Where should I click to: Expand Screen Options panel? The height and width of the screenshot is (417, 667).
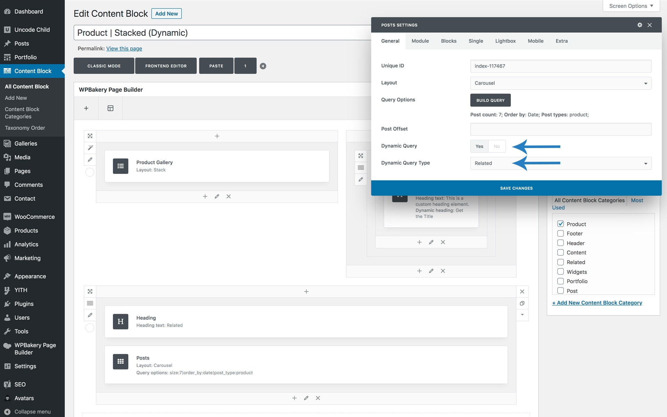(x=631, y=6)
